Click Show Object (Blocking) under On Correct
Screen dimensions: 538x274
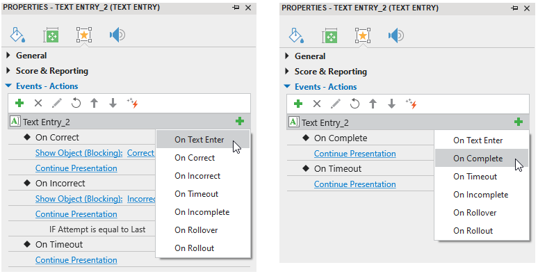click(79, 153)
